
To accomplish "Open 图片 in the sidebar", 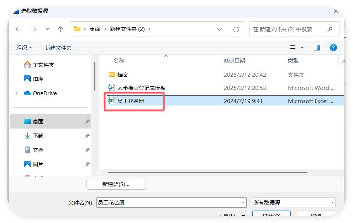I will pos(33,164).
